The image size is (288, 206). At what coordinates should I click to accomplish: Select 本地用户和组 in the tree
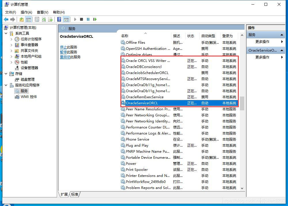[31, 56]
